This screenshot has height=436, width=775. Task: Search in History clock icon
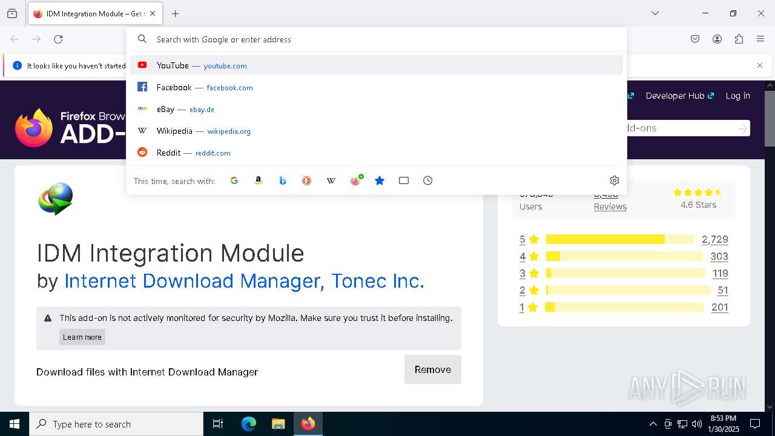428,180
